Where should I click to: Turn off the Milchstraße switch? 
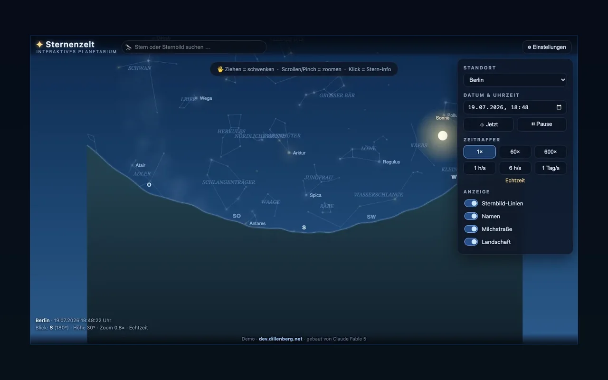(x=471, y=229)
